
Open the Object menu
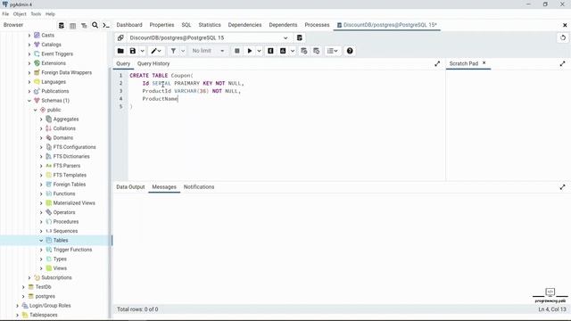pyautogui.click(x=20, y=14)
